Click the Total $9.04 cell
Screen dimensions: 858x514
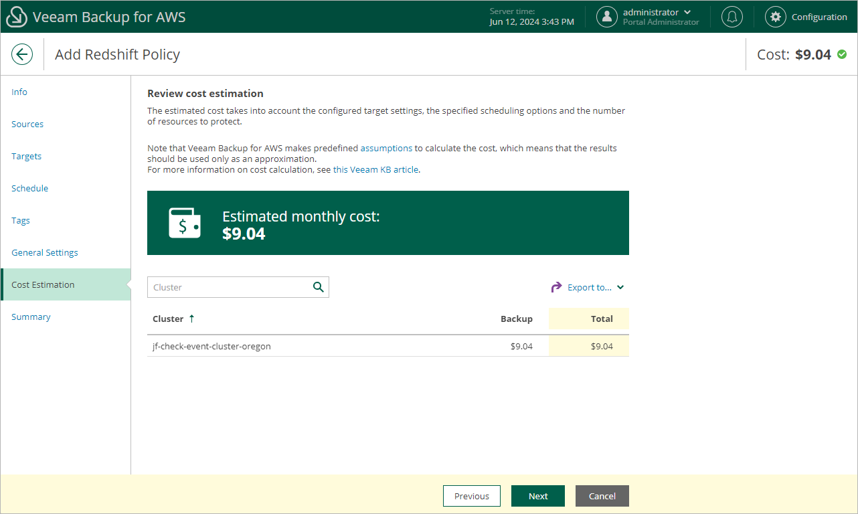602,346
